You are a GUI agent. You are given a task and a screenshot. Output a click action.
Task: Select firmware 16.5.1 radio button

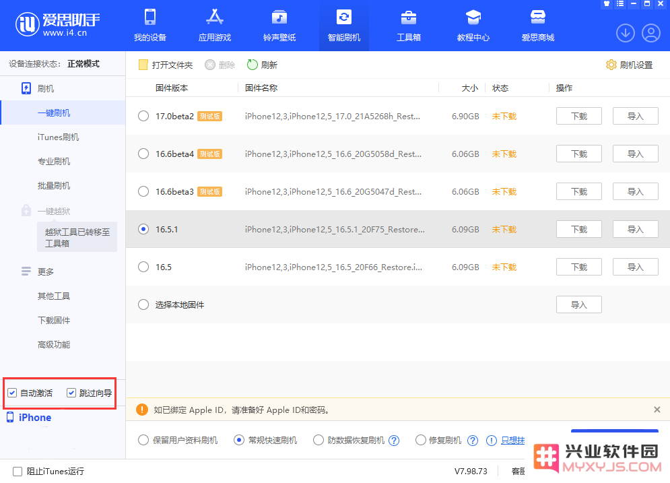[x=143, y=230]
